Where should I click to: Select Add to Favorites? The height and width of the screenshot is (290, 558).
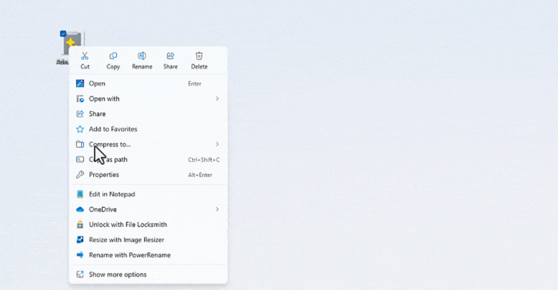tap(148, 129)
